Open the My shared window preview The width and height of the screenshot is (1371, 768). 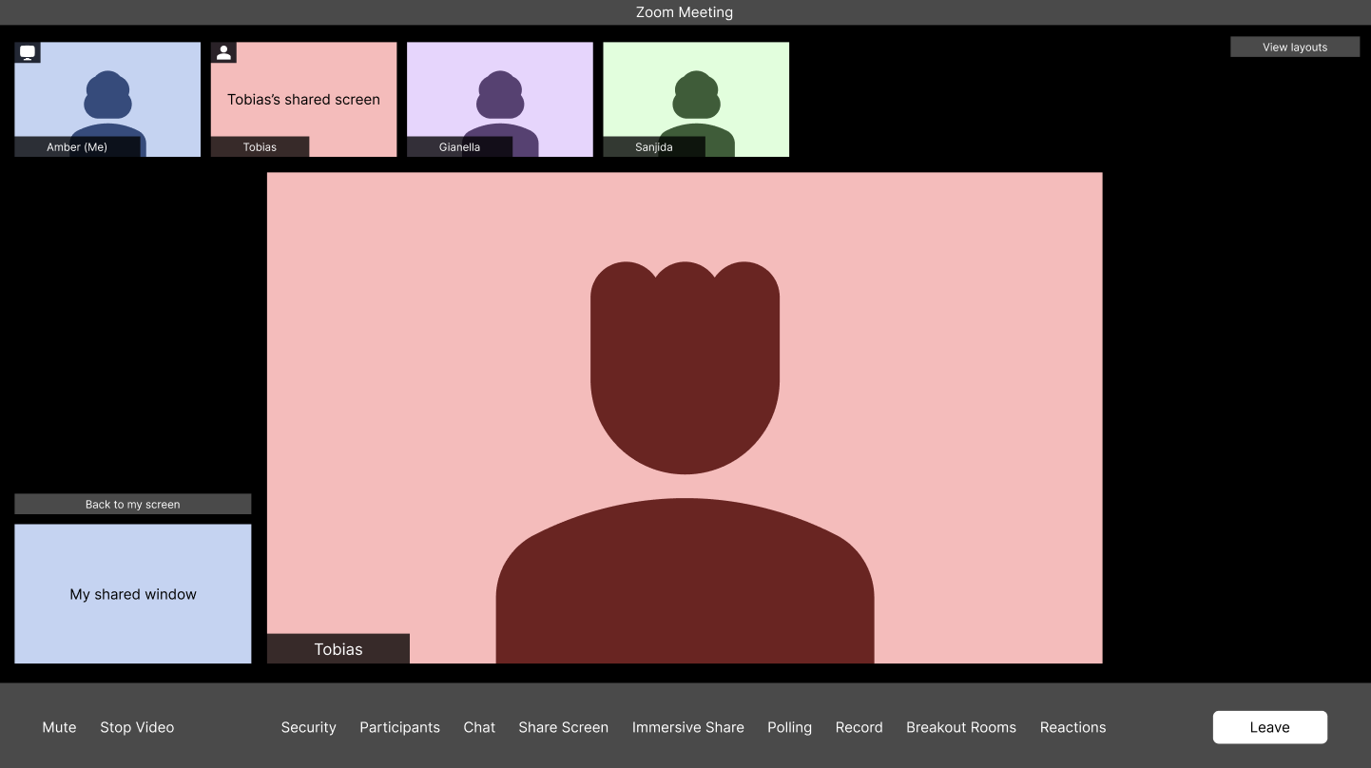click(132, 593)
